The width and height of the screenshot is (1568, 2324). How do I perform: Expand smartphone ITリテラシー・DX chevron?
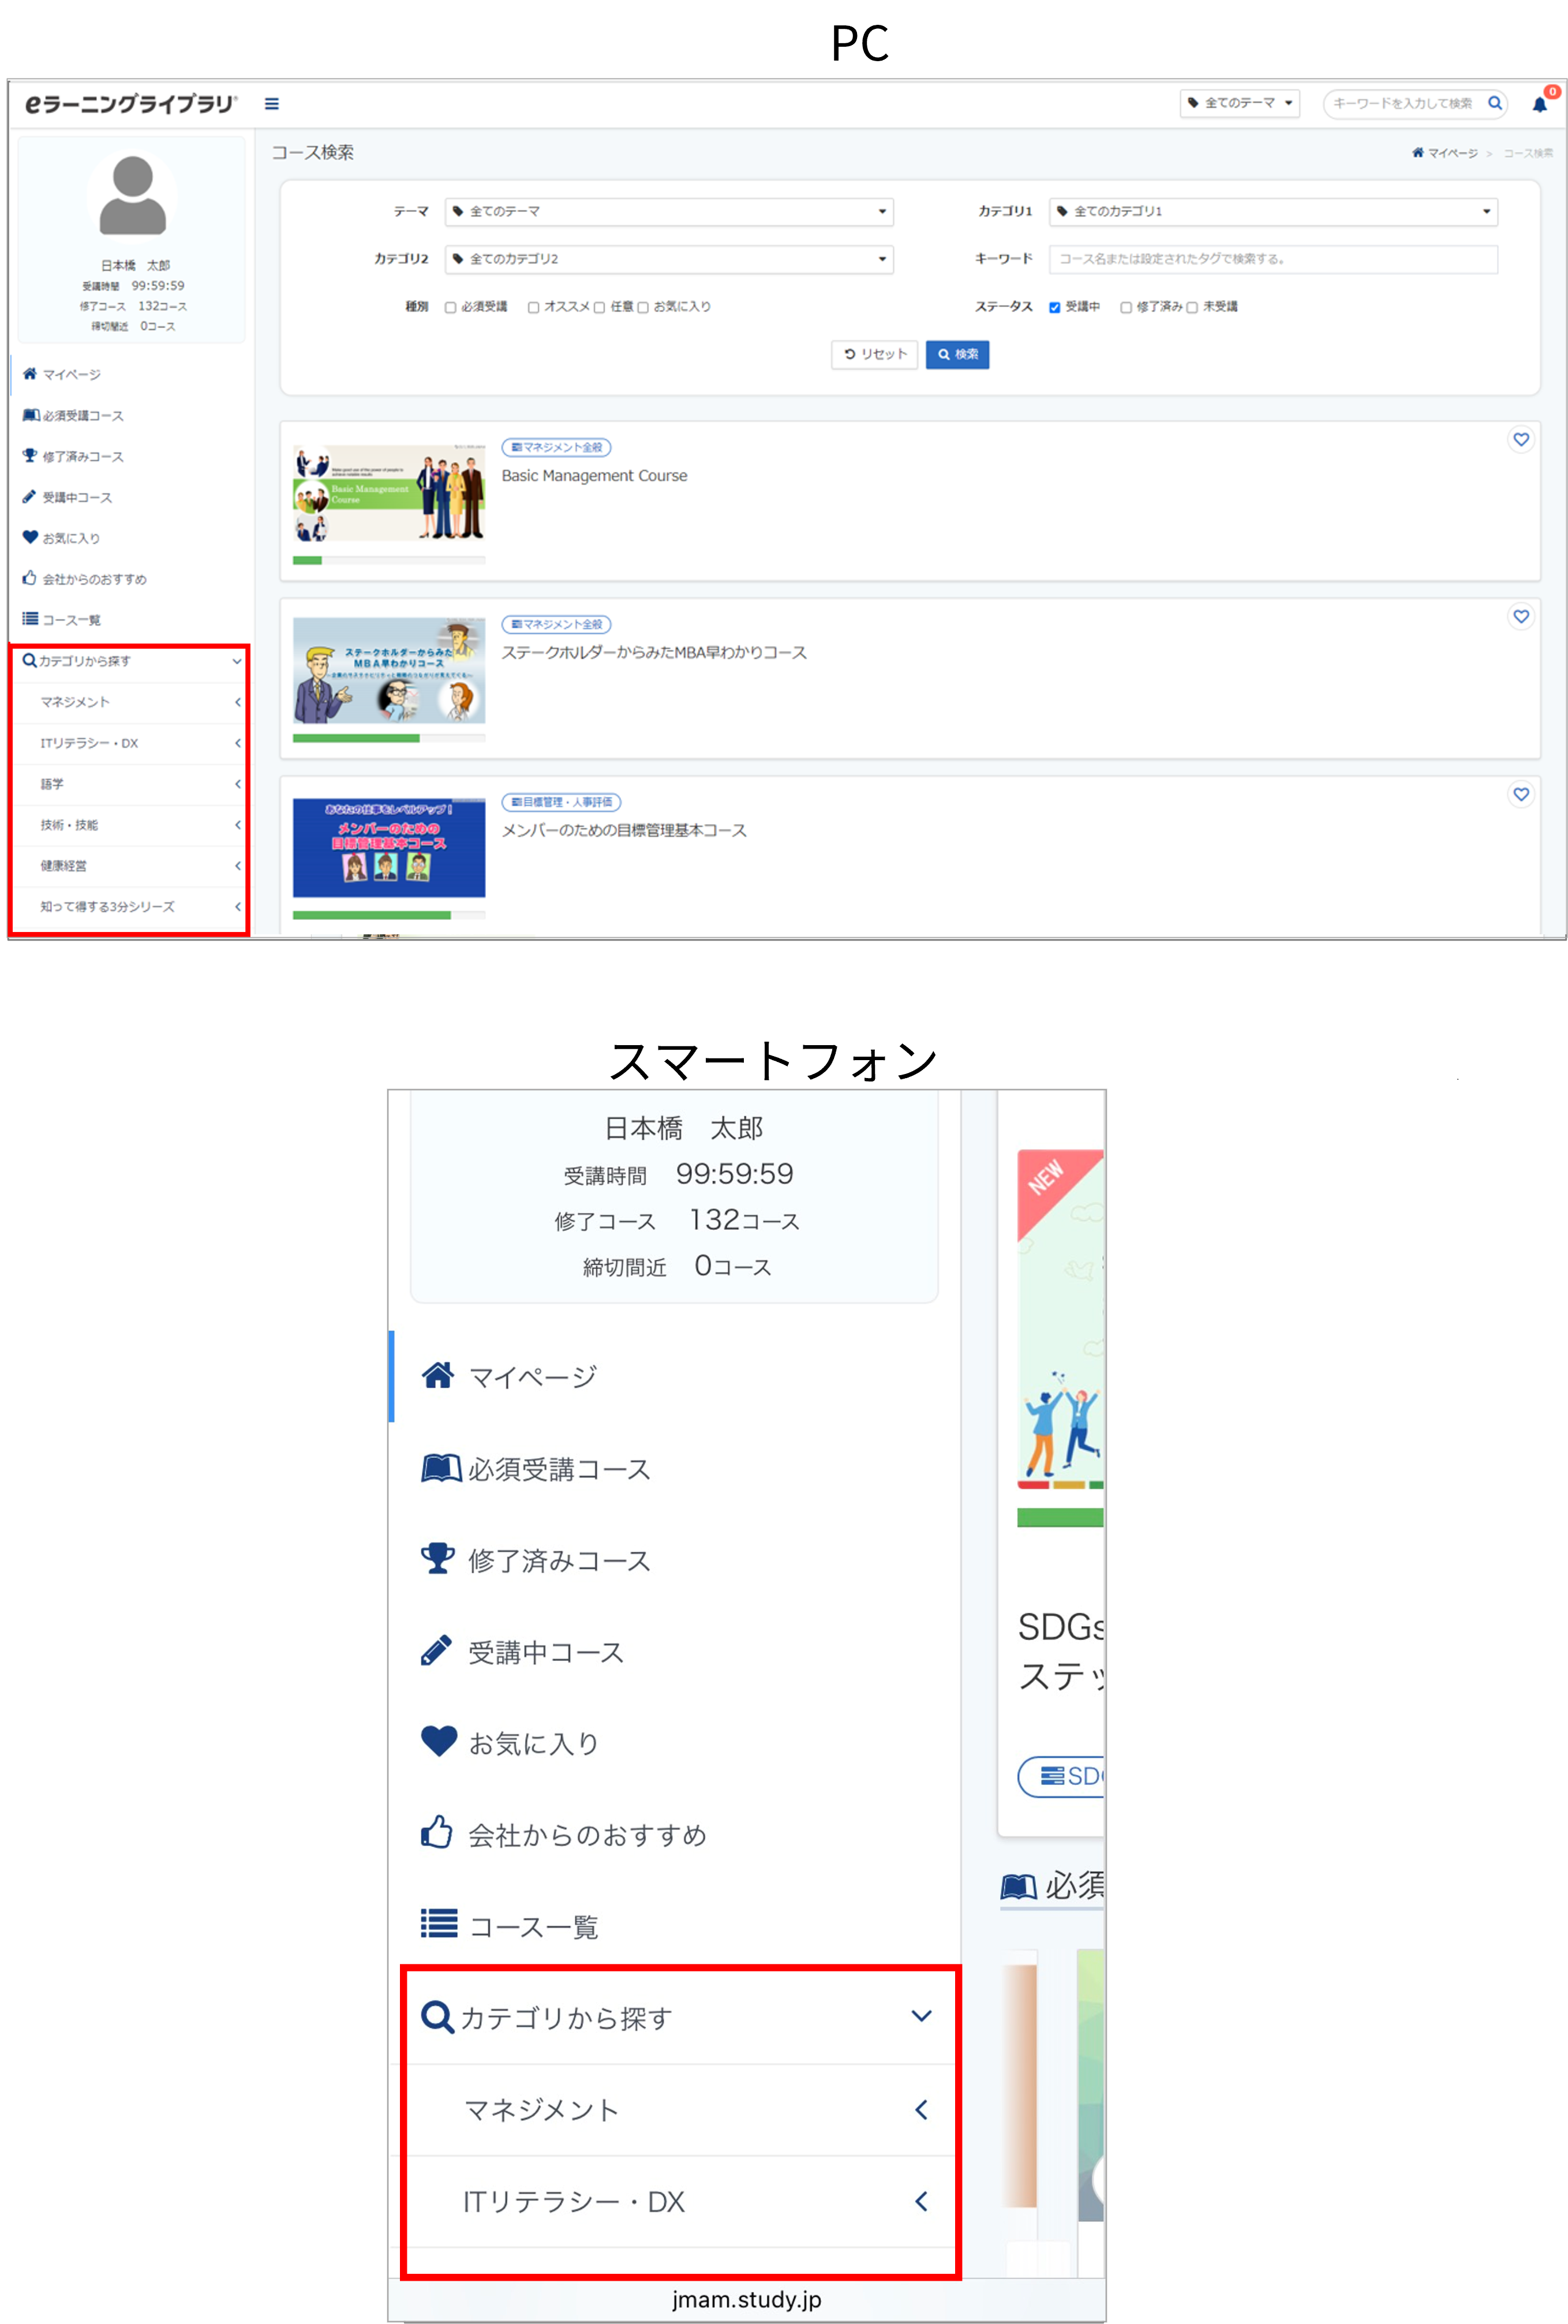tap(921, 2201)
